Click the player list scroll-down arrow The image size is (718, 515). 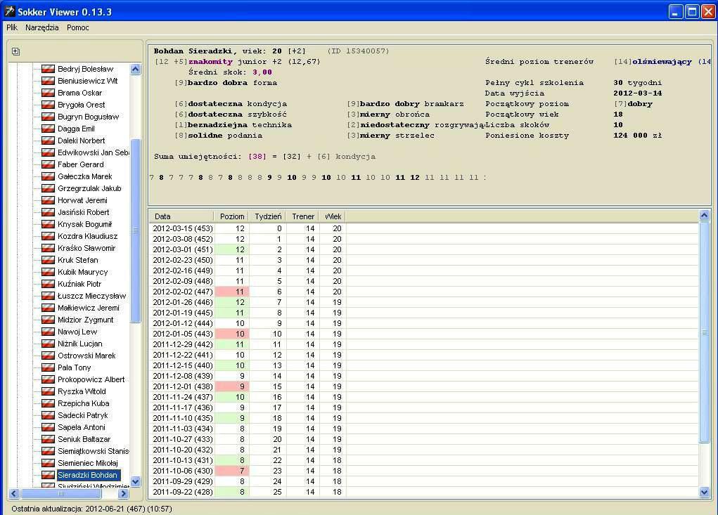pos(136,481)
